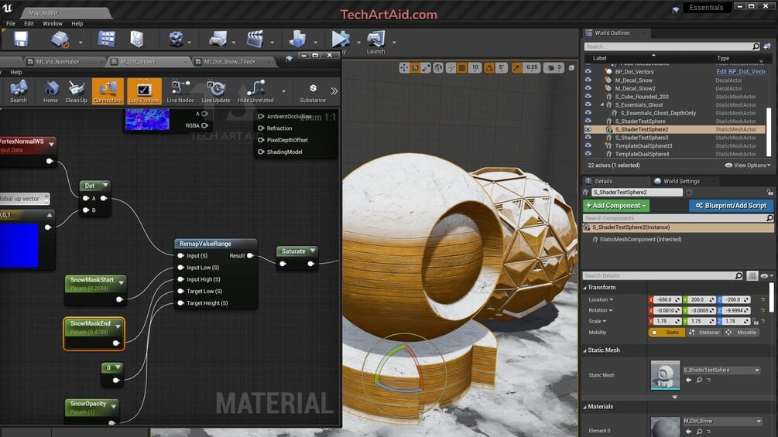Click the blue color constant swatch

pos(19,245)
